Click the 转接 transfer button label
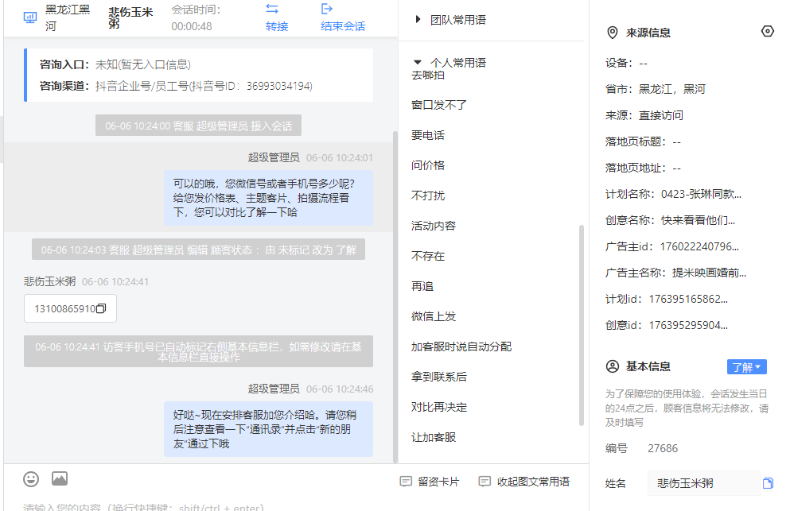Viewport: 790px width, 511px height. pos(277,26)
